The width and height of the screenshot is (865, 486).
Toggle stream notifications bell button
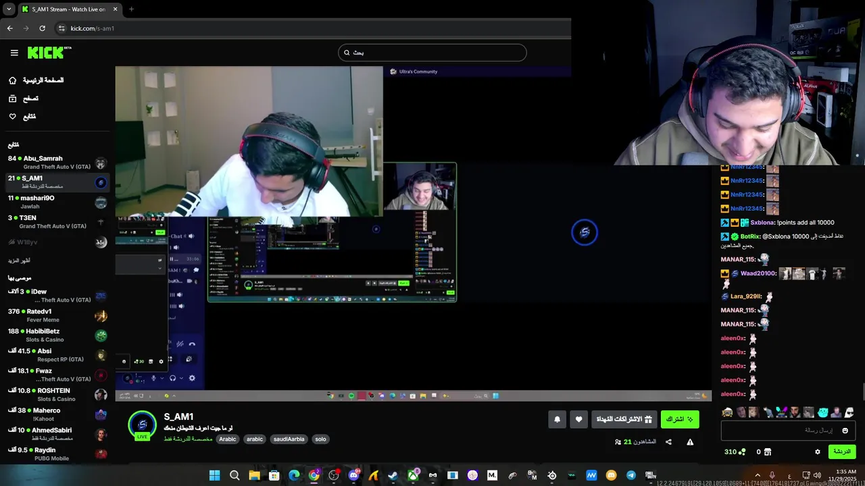[x=557, y=419]
